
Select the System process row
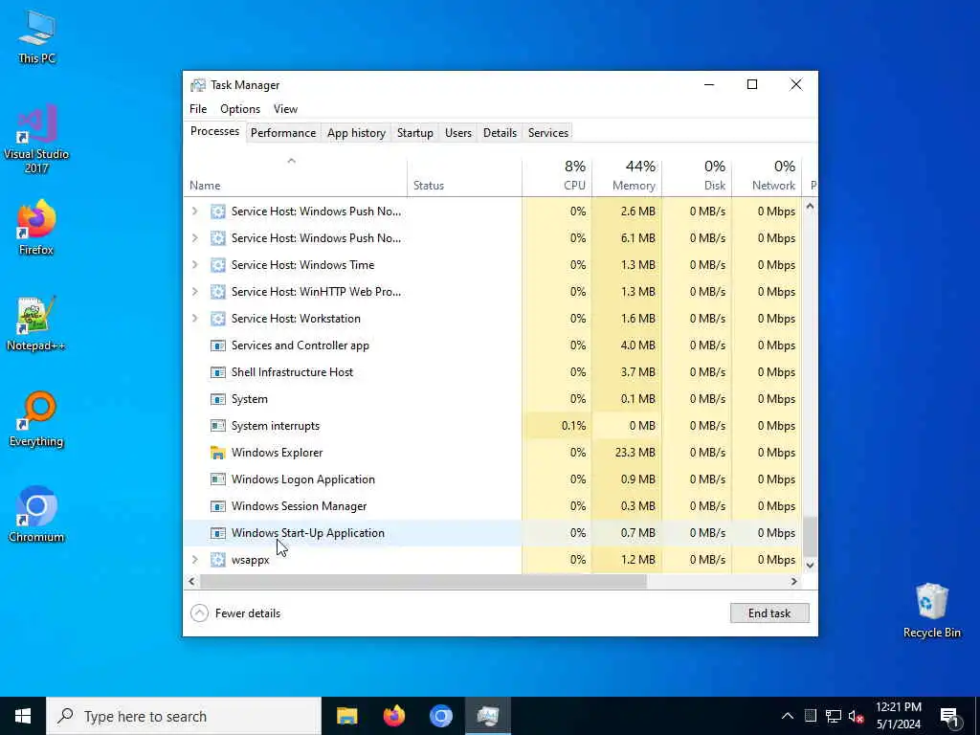[x=493, y=399]
